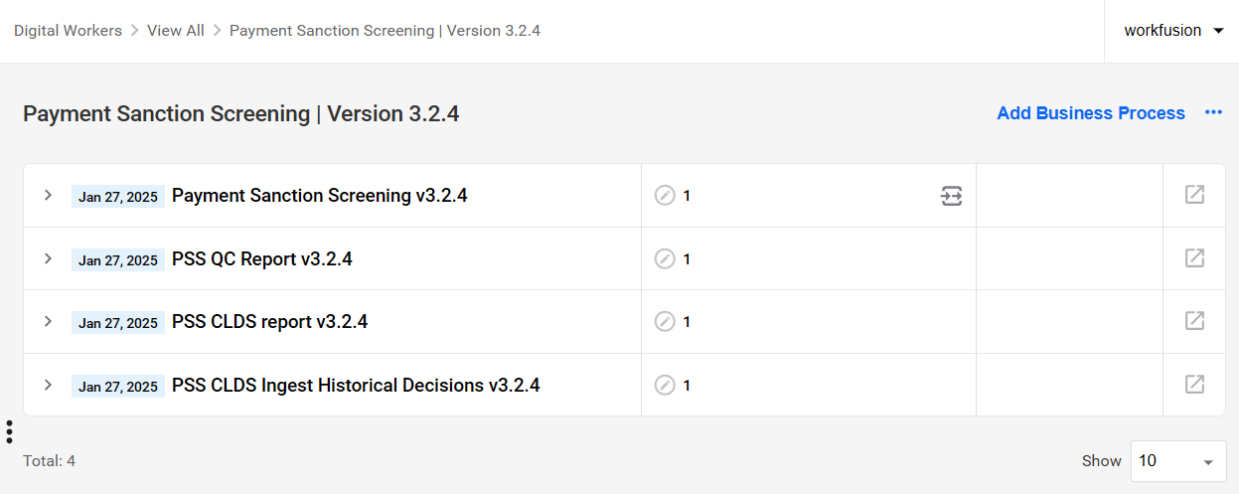Open the workfusion account dropdown
The image size is (1239, 494).
[x=1174, y=31]
